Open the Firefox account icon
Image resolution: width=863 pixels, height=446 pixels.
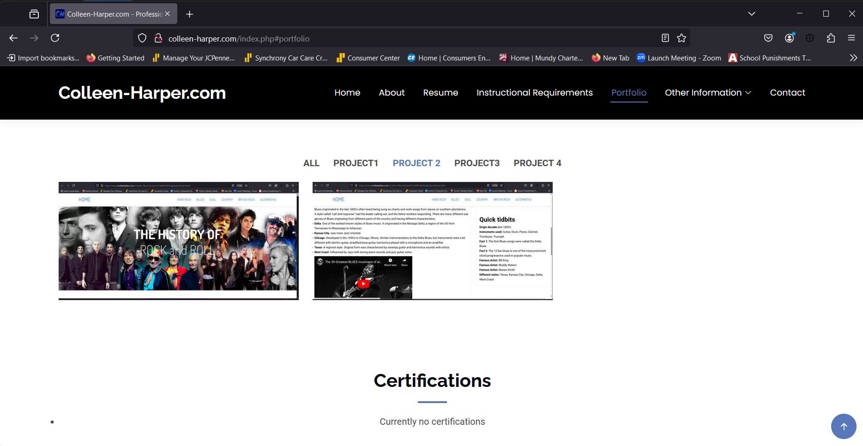[790, 38]
